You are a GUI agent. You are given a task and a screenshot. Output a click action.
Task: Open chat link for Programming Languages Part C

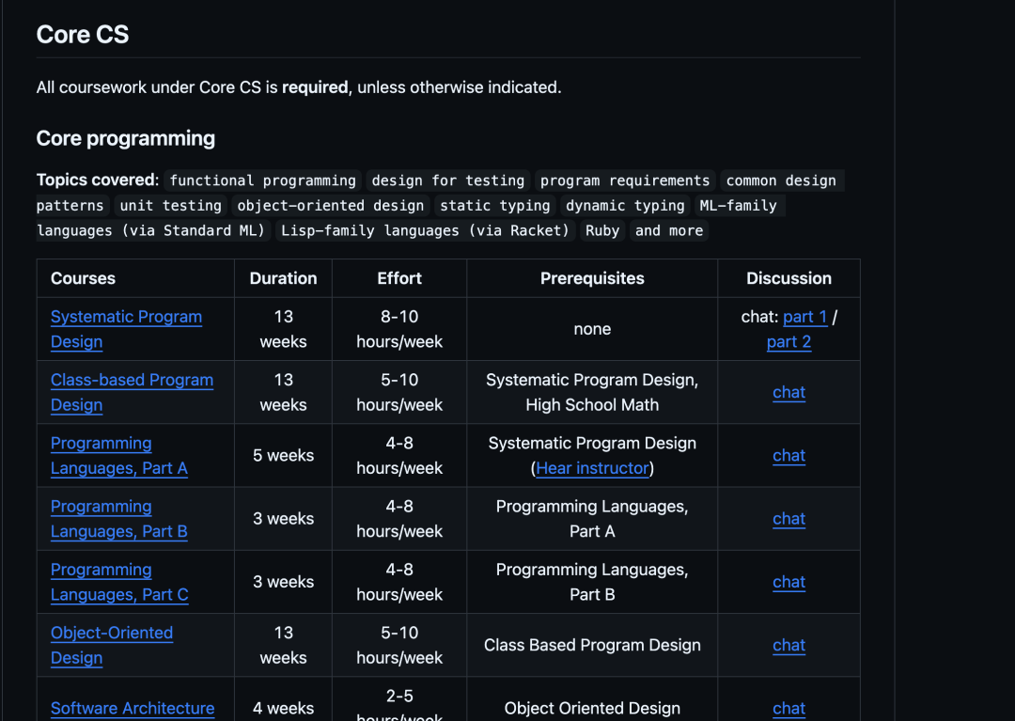click(789, 582)
